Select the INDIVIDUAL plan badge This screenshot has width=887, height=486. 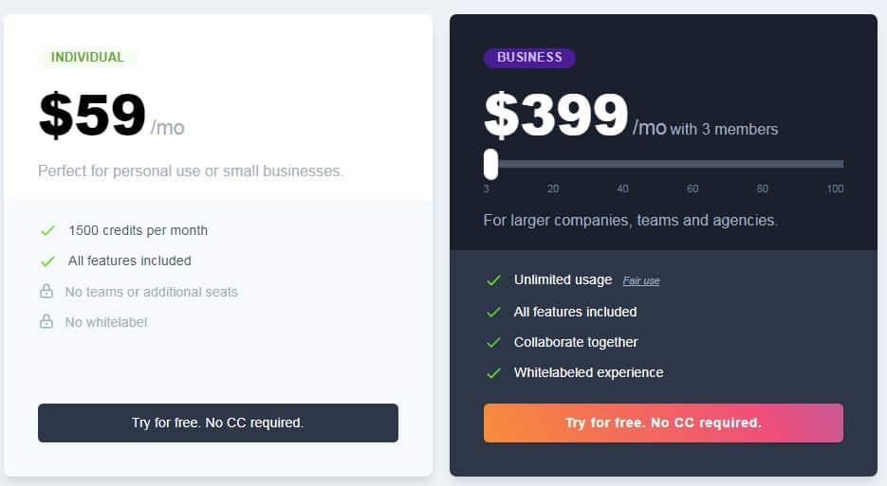87,58
